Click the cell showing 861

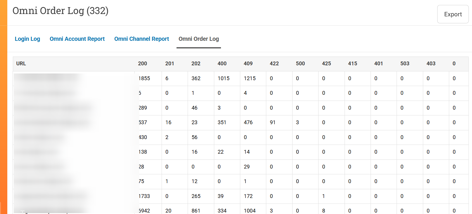coord(196,211)
